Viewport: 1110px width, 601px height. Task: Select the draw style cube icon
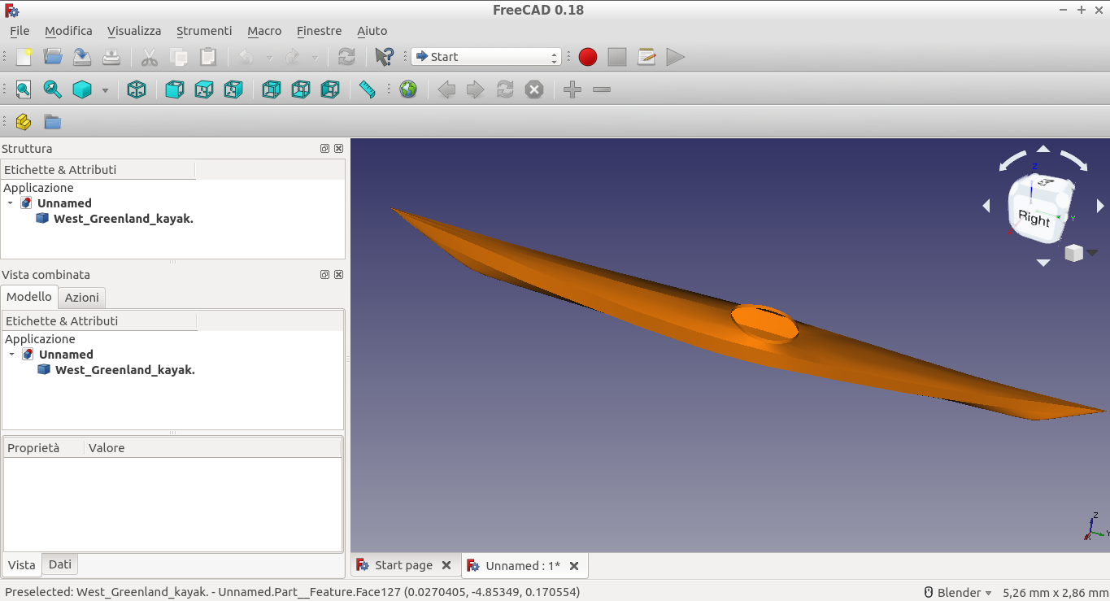tap(82, 89)
